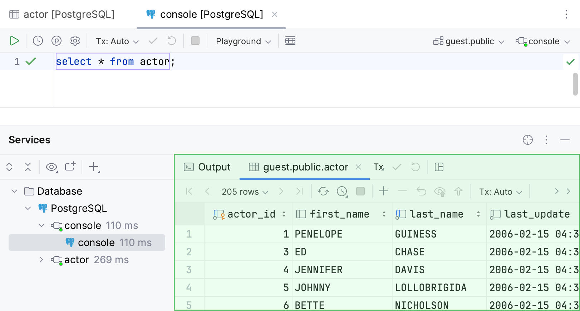580x311 pixels.
Task: Click the In-Editor Results table icon
Action: coord(290,41)
